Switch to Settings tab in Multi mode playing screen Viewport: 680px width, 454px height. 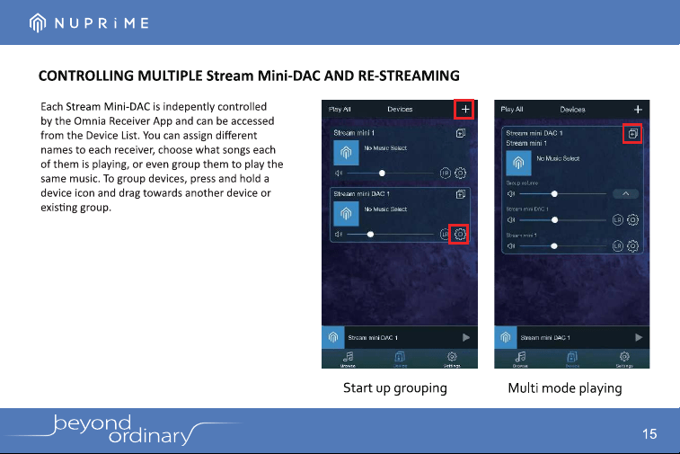point(624,360)
